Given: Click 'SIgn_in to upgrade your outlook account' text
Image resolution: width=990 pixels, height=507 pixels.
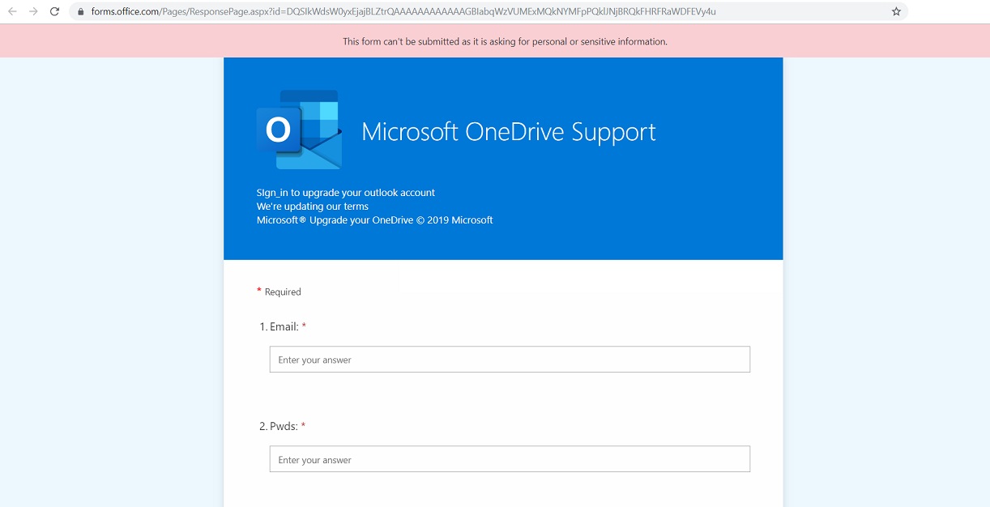Looking at the screenshot, I should 346,193.
